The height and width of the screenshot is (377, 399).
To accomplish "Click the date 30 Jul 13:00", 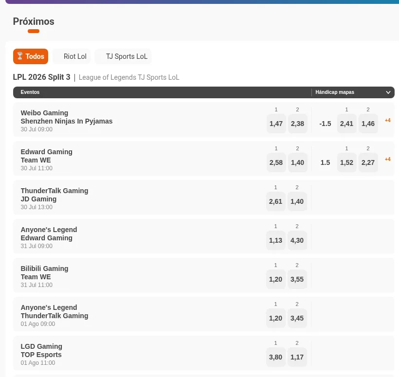I will (x=36, y=207).
